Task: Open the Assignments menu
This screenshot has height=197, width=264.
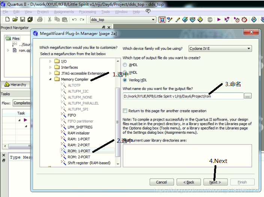Action: coord(64,12)
